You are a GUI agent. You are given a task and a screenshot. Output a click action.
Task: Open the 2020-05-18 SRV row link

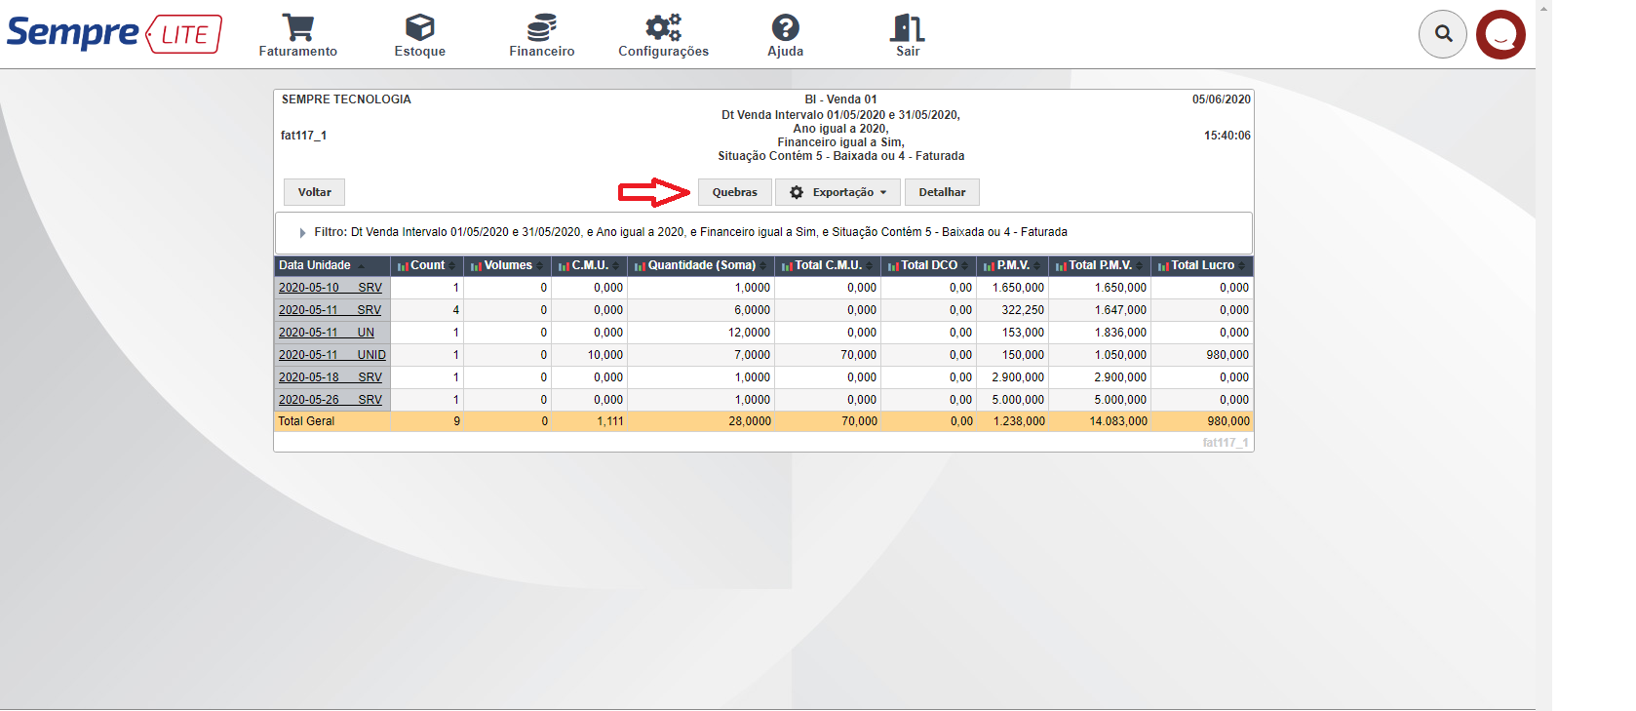331,377
